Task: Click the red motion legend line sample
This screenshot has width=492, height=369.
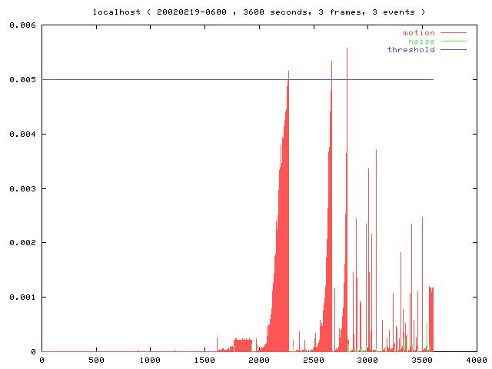Action: point(453,33)
